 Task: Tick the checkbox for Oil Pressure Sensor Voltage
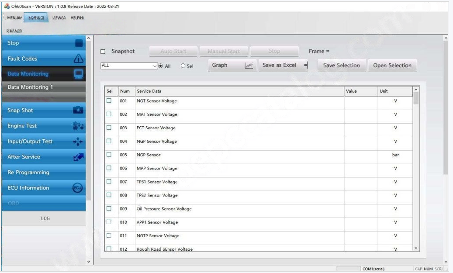pyautogui.click(x=110, y=209)
